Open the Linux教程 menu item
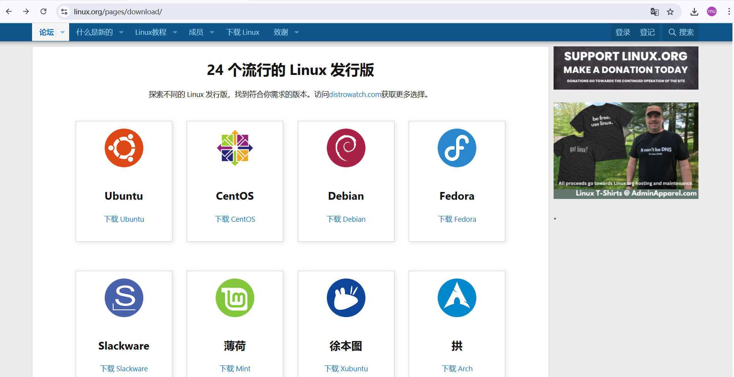Image resolution: width=734 pixels, height=377 pixels. (151, 32)
